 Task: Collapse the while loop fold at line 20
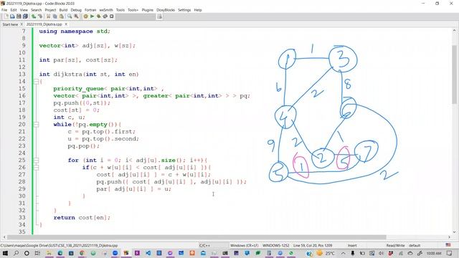(37, 125)
